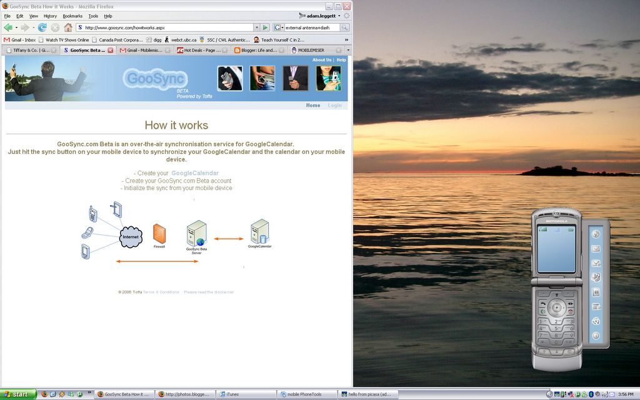Click the green Go arrow beside address bar
Image resolution: width=640 pixels, height=400 pixels.
pos(265,27)
